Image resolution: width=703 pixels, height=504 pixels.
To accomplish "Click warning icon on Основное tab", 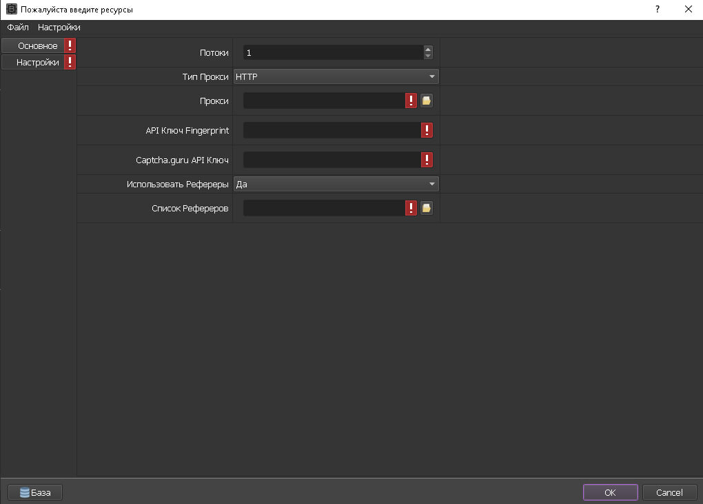I will point(70,45).
